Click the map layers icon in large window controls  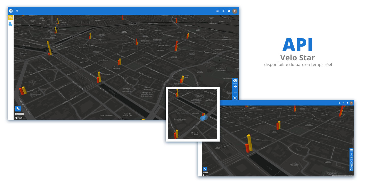(x=235, y=81)
